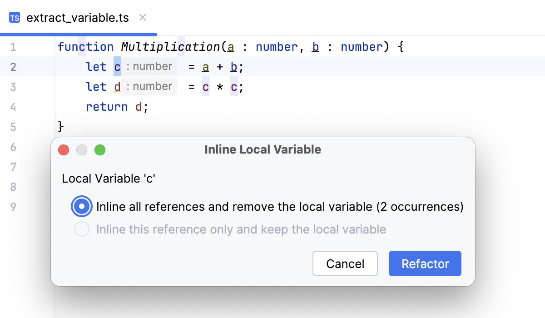The image size is (545, 318).
Task: Click line number 9 in gutter
Action: click(x=13, y=207)
